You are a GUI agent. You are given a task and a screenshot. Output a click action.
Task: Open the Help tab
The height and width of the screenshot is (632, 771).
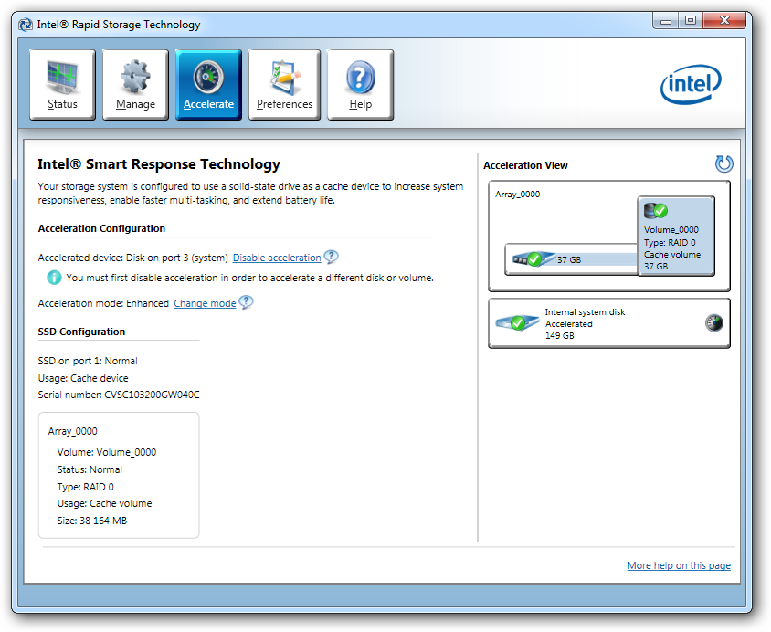click(x=361, y=85)
